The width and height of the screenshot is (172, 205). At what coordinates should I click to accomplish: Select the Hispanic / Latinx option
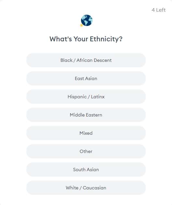coord(86,97)
